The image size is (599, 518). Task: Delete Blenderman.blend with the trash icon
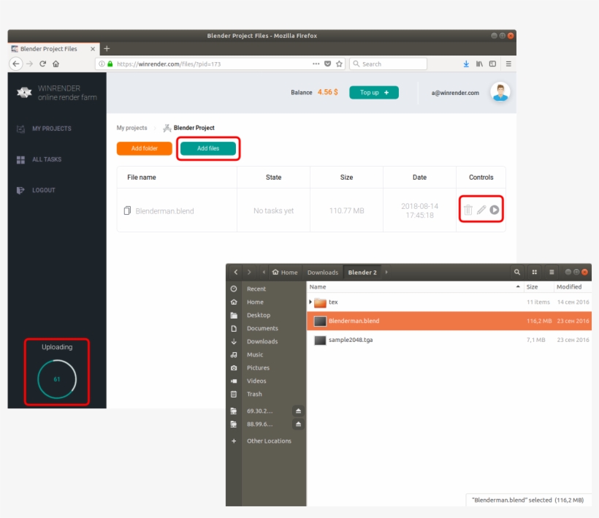point(468,210)
